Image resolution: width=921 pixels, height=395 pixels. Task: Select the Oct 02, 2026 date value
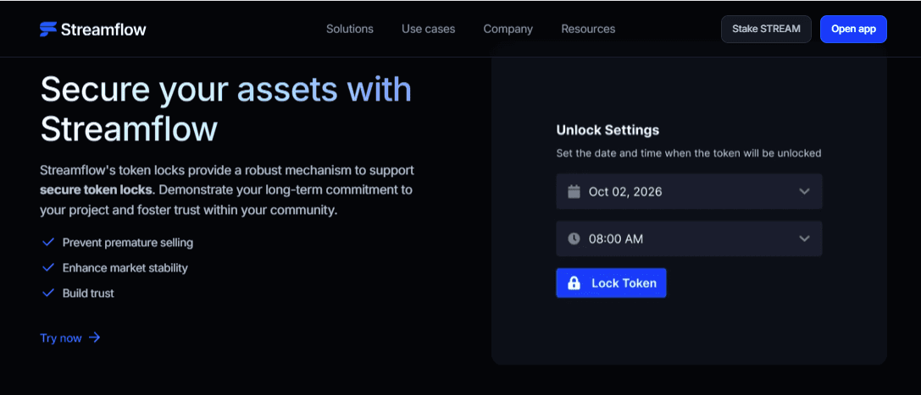pos(625,192)
